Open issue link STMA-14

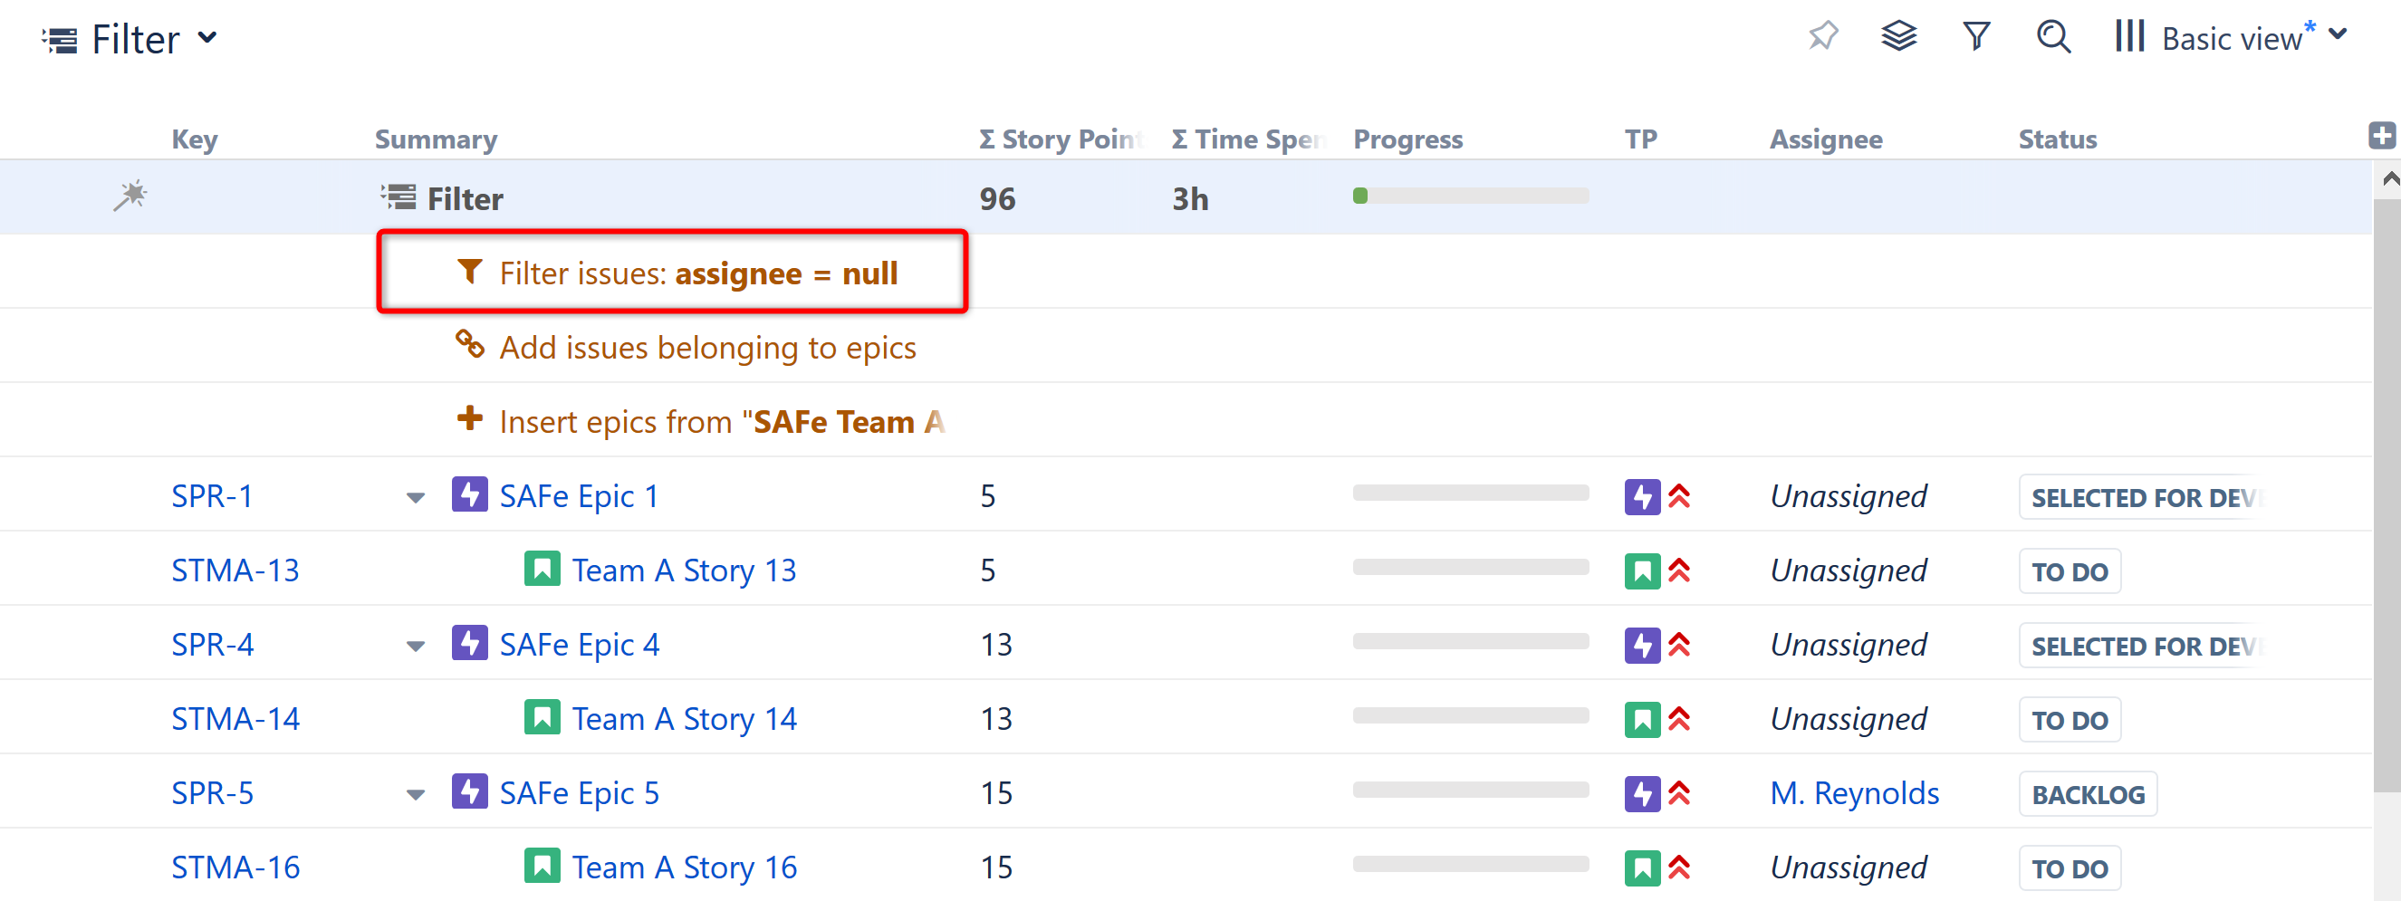235,718
